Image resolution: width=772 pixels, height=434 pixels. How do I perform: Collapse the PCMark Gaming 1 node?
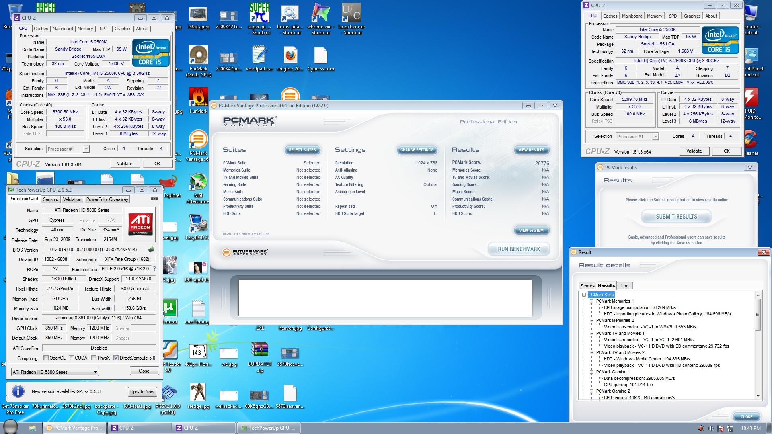click(x=592, y=372)
